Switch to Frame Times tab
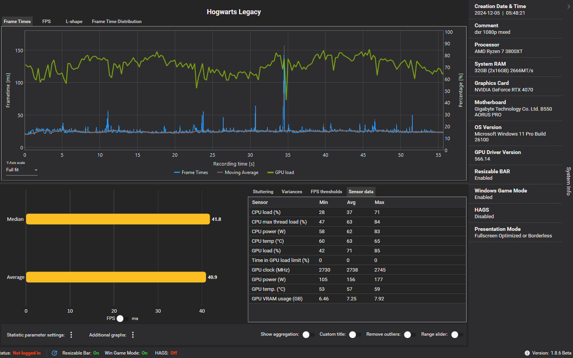 pyautogui.click(x=17, y=22)
